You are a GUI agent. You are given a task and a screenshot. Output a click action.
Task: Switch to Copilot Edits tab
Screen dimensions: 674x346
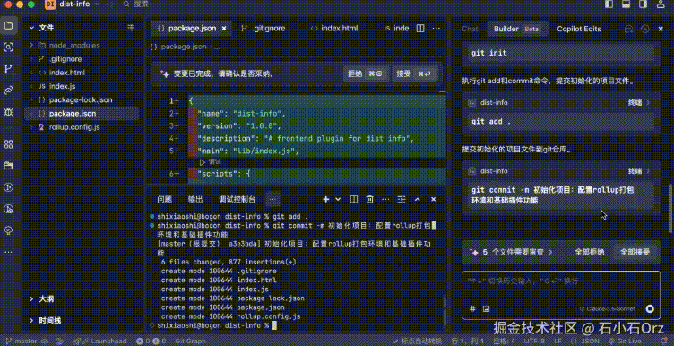579,29
